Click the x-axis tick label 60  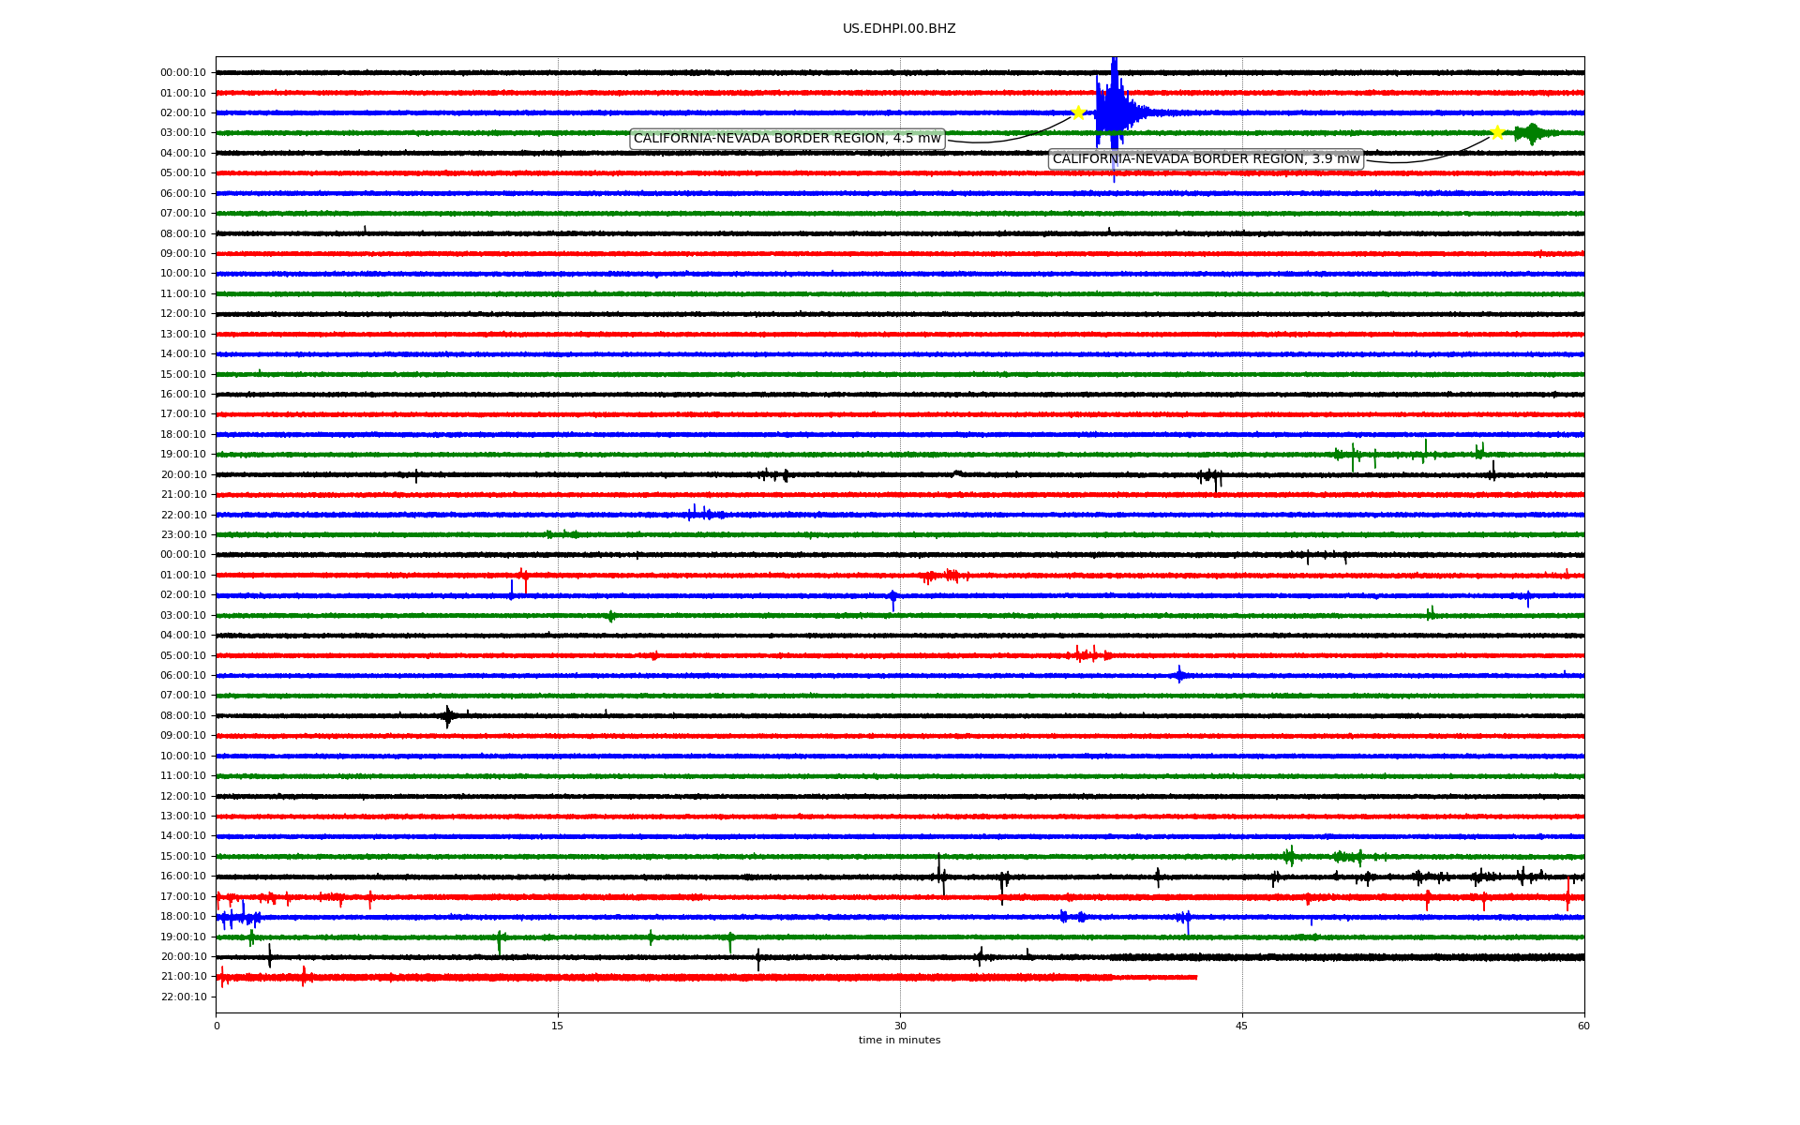pyautogui.click(x=1583, y=1026)
